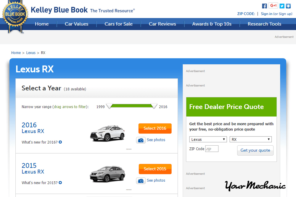The width and height of the screenshot is (296, 197).
Task: Click the ZIP CODE link in header
Action: pyautogui.click(x=246, y=14)
